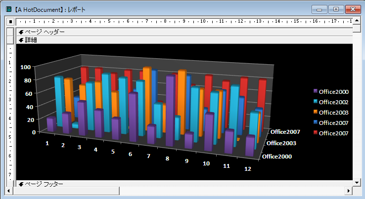Click the purple Office2000 legend swatch
The height and width of the screenshot is (199, 365).
pyautogui.click(x=315, y=91)
